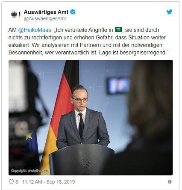Follow the @HeikoMaas mention link

point(35,30)
